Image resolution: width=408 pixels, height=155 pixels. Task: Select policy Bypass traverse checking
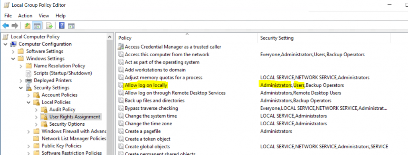pos(151,108)
